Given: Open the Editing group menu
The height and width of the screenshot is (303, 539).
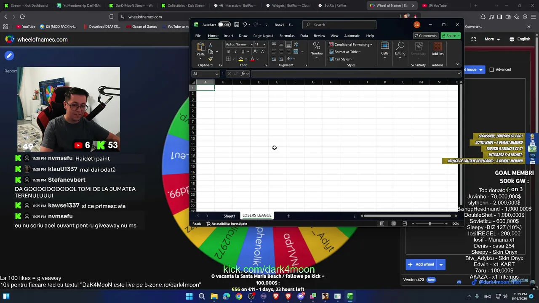Looking at the screenshot, I should (400, 50).
